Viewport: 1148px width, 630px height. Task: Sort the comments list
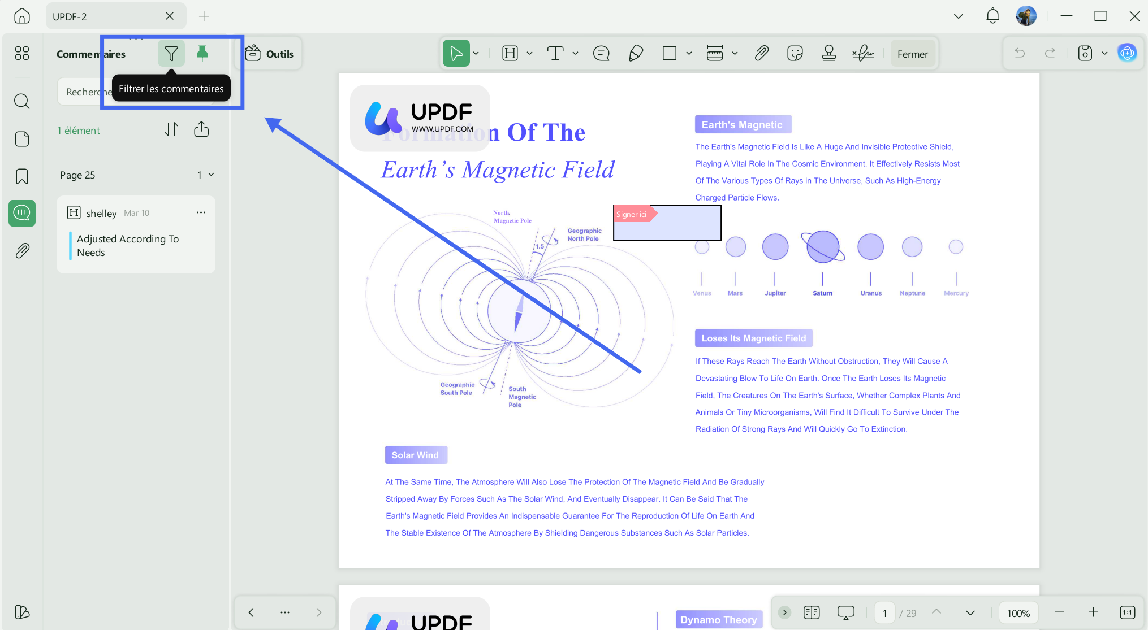click(x=171, y=129)
